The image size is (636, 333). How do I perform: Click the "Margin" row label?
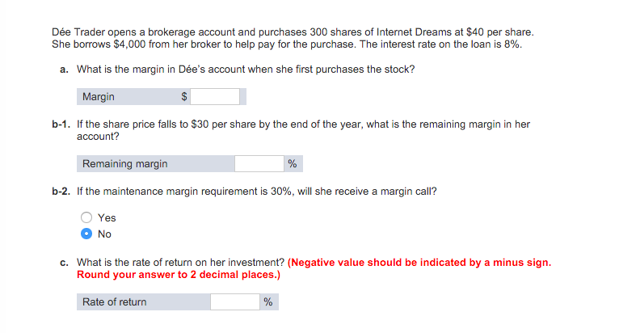pos(99,97)
